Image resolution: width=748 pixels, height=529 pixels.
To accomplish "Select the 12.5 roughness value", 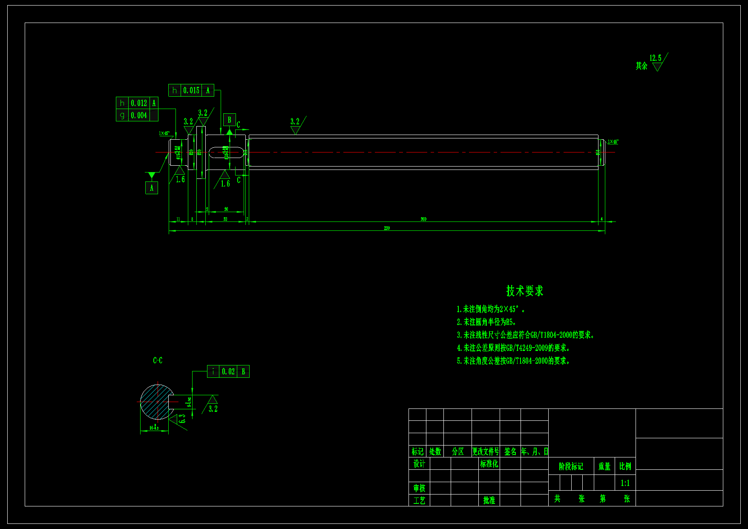I will point(656,58).
